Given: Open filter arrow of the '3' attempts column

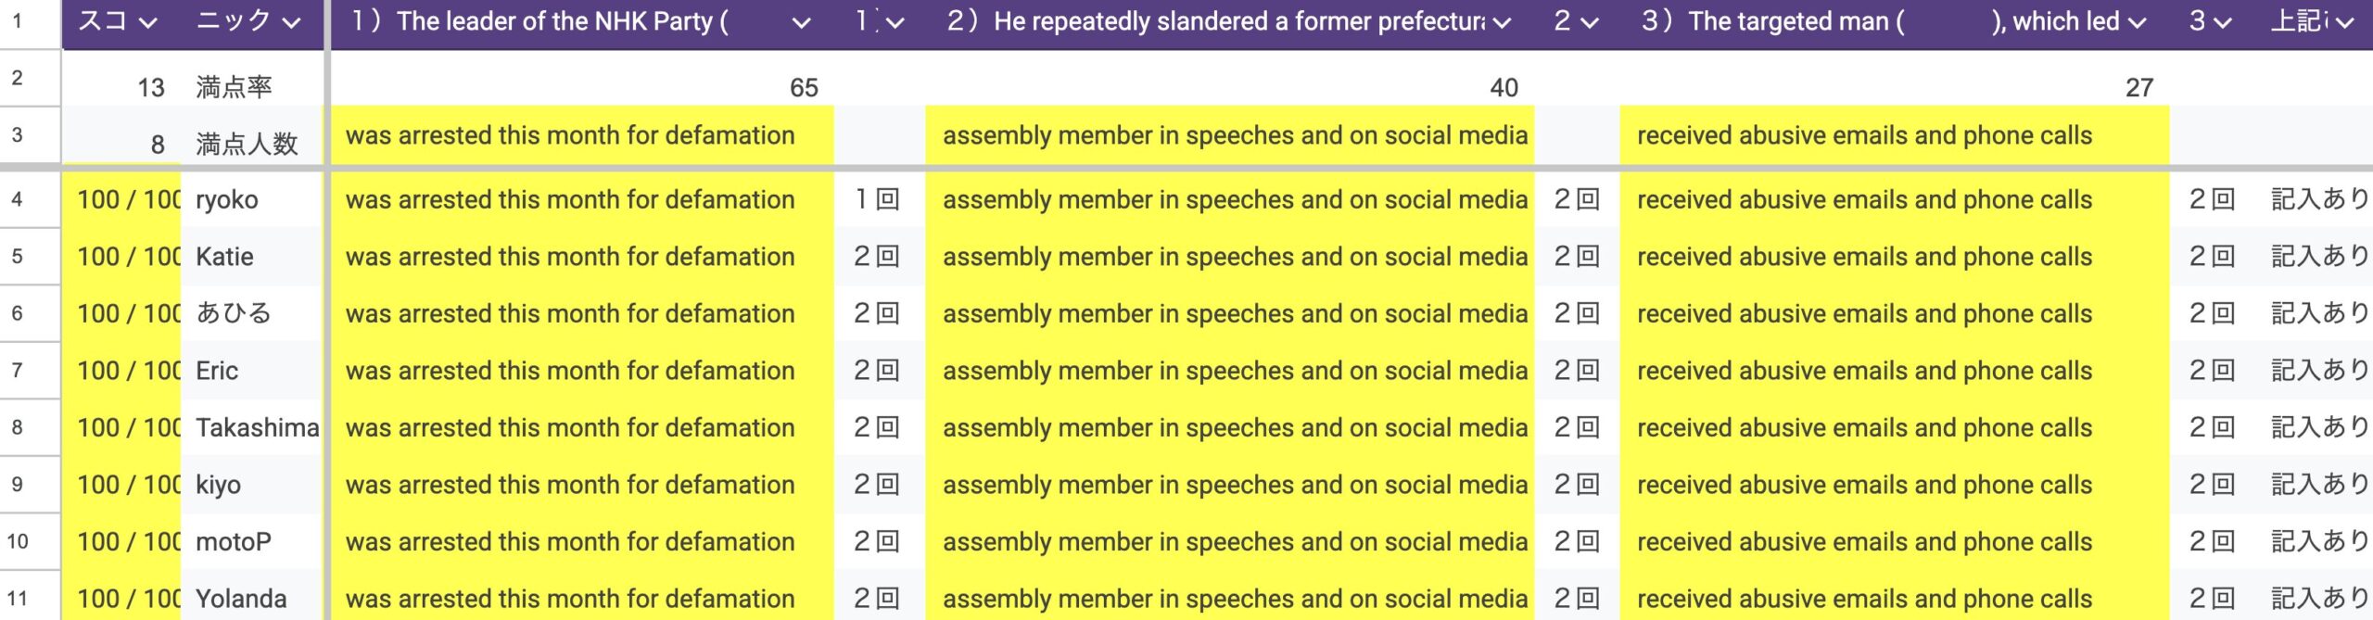Looking at the screenshot, I should click(x=2222, y=22).
